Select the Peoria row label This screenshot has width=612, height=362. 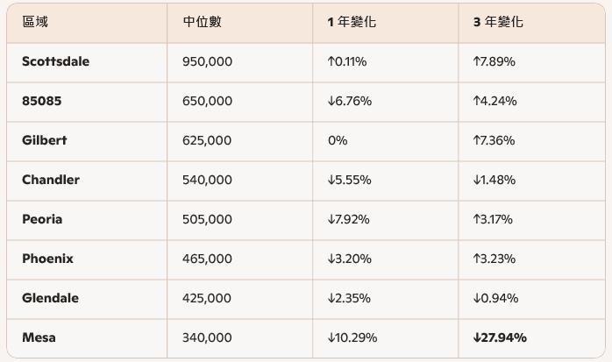click(42, 219)
